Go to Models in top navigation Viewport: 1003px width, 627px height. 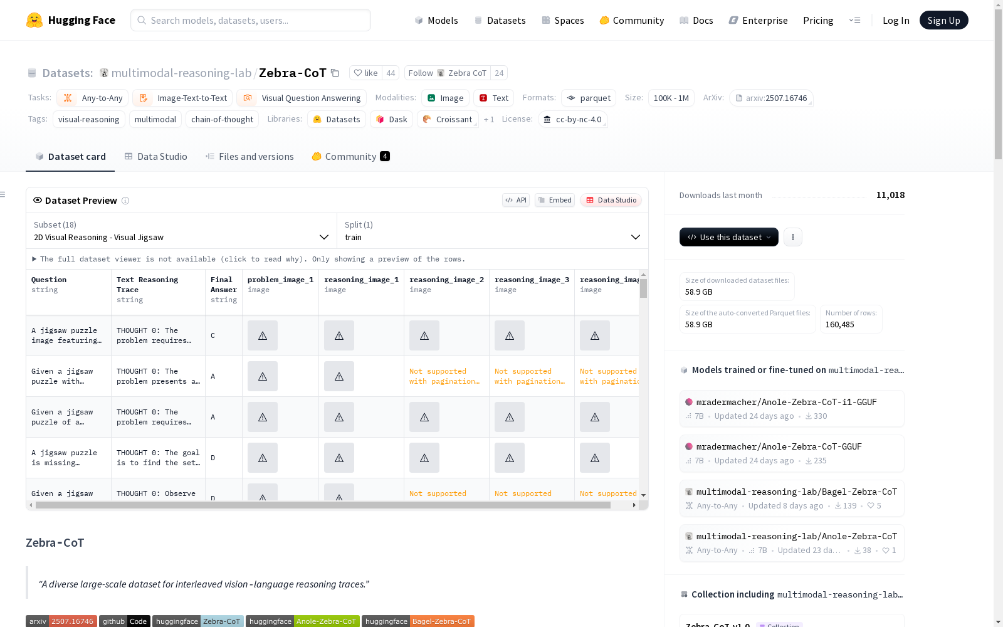click(436, 20)
